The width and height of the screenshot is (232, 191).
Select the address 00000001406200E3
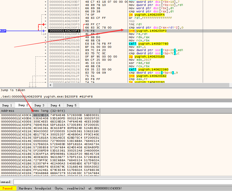[64, 8]
